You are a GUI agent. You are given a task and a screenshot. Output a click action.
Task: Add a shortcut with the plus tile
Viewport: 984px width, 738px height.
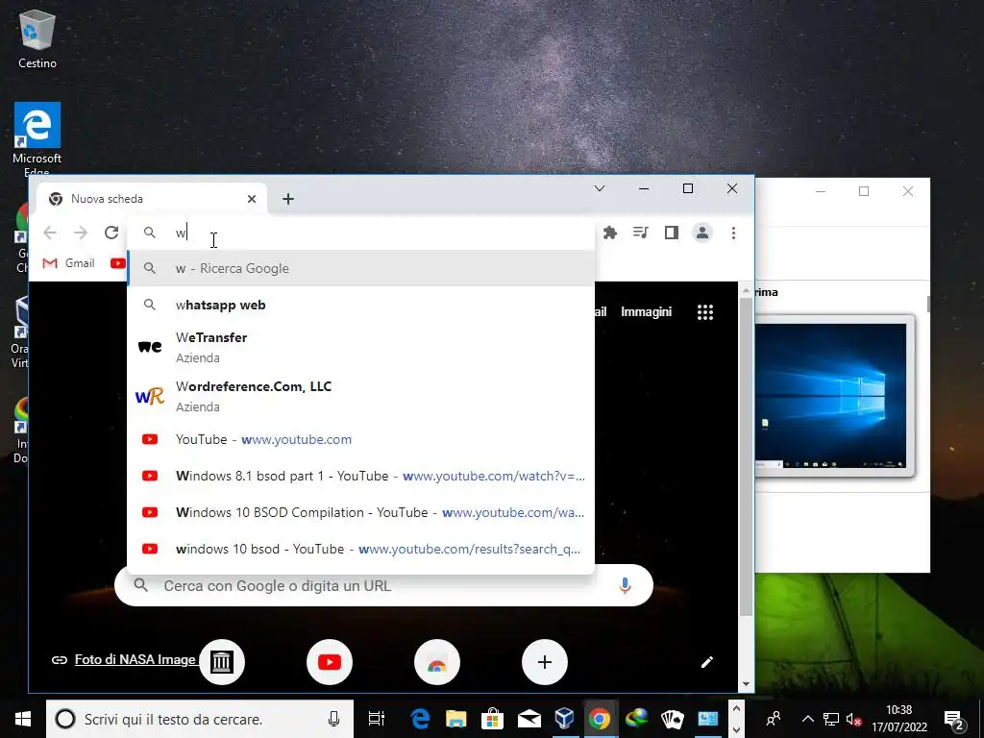(545, 662)
